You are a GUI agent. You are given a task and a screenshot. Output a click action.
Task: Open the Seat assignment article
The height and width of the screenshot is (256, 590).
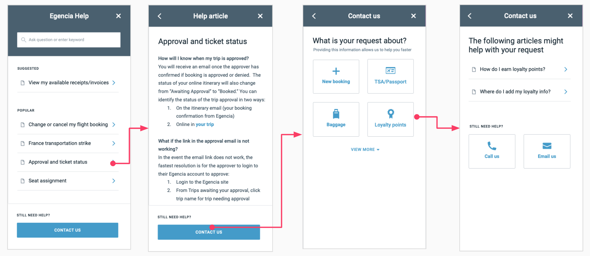68,181
